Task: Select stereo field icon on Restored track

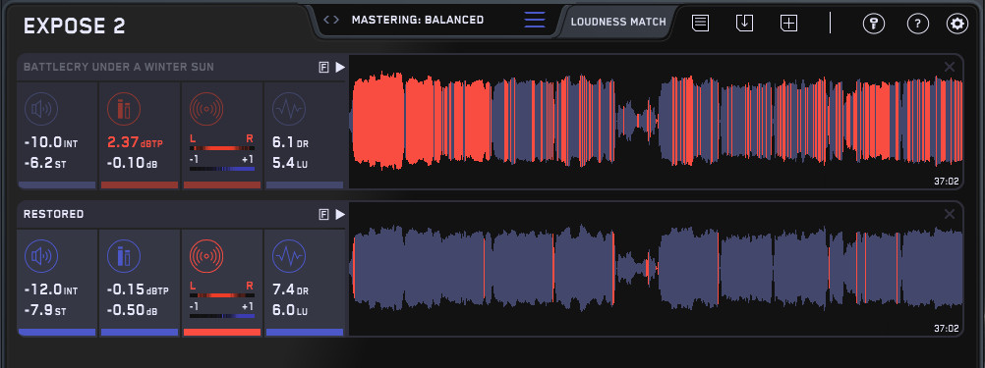Action: pyautogui.click(x=206, y=256)
